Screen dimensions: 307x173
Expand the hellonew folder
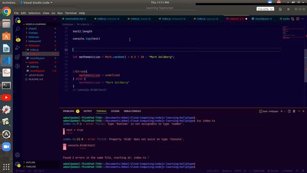[34, 37]
